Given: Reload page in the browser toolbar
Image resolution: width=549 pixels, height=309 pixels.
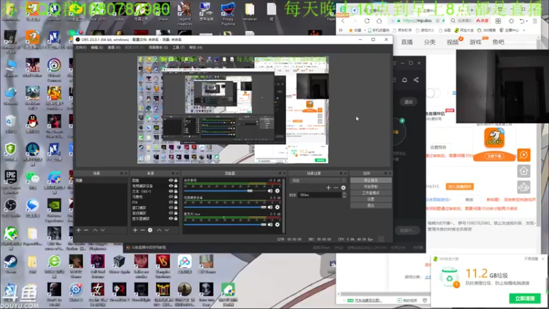Looking at the screenshot, I should pos(367,21).
